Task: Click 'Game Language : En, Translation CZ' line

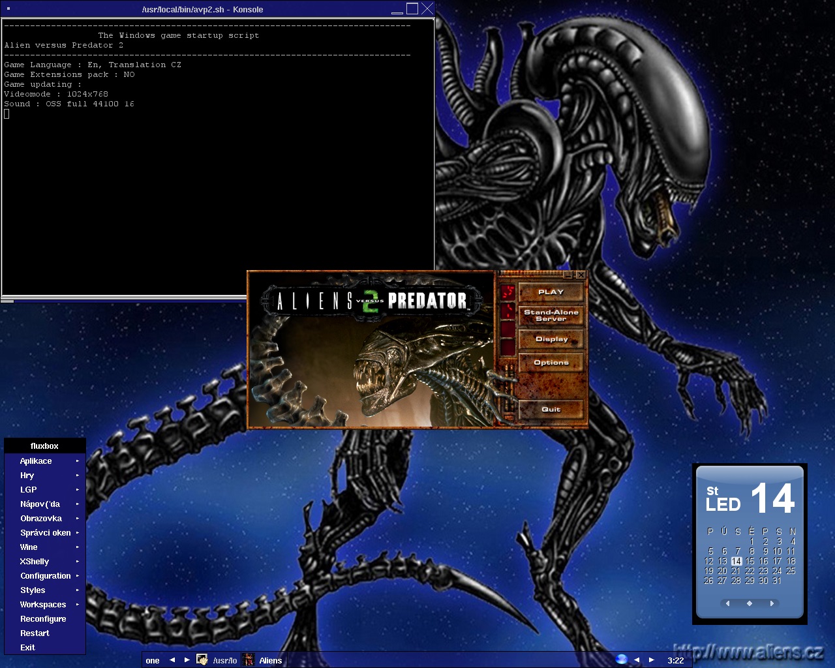Action: [93, 65]
